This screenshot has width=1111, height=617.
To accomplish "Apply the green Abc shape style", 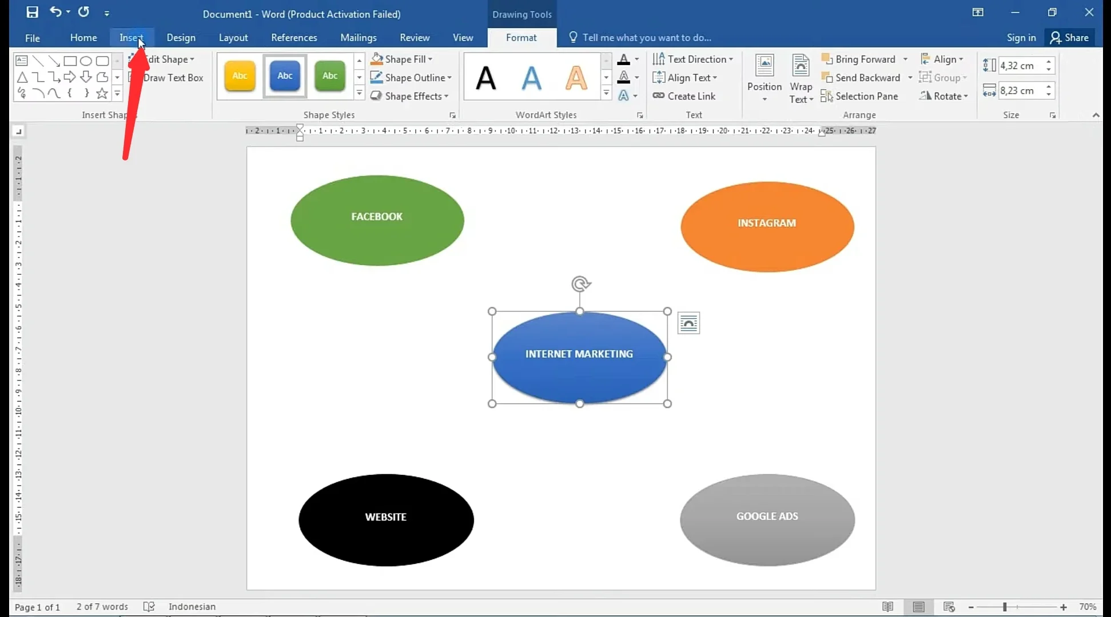I will coord(330,75).
